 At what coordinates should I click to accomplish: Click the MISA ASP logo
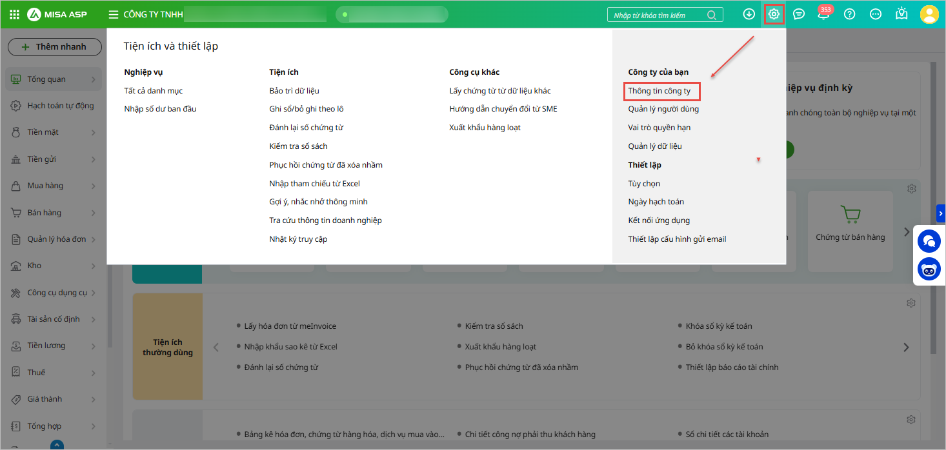pyautogui.click(x=57, y=14)
